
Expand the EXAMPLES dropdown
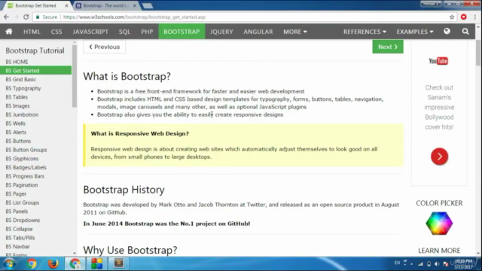coord(415,32)
